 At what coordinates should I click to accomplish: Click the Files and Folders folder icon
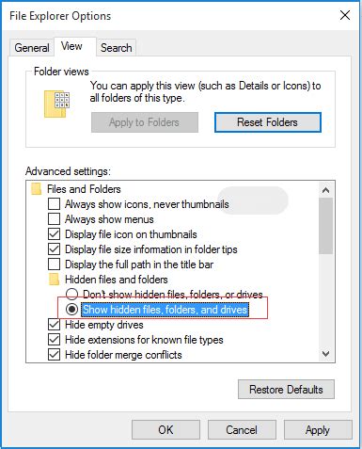tap(36, 189)
